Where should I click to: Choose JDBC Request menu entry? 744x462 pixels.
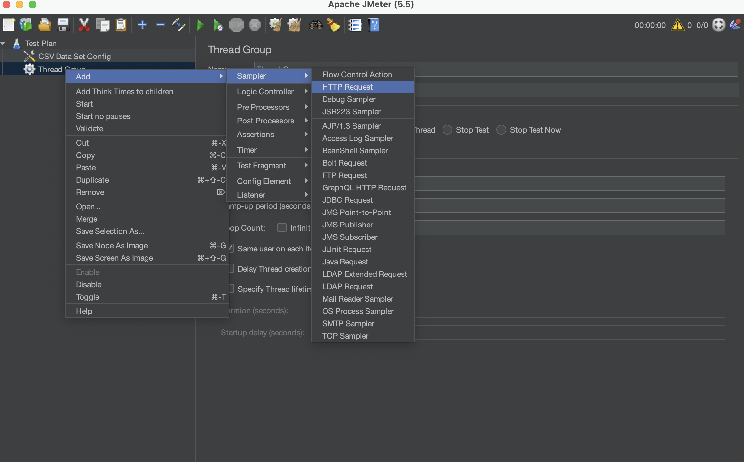pyautogui.click(x=363, y=200)
